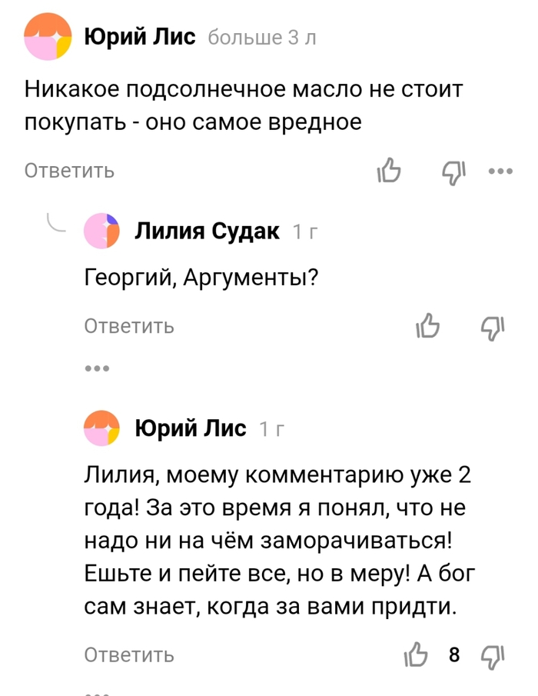Screen dimensions: 538x696
Task: Reply to the top comment via Ответить
Action: [68, 171]
